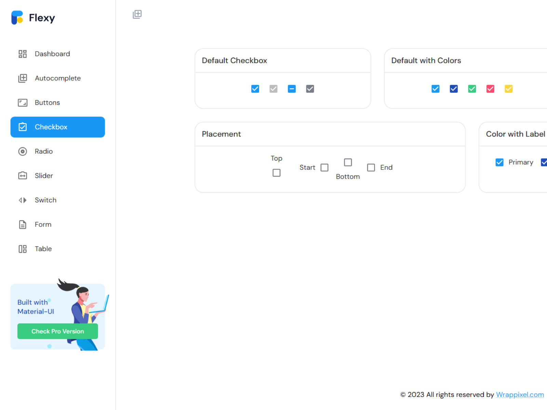Click the Check Pro Version button
Image resolution: width=547 pixels, height=410 pixels.
point(58,331)
